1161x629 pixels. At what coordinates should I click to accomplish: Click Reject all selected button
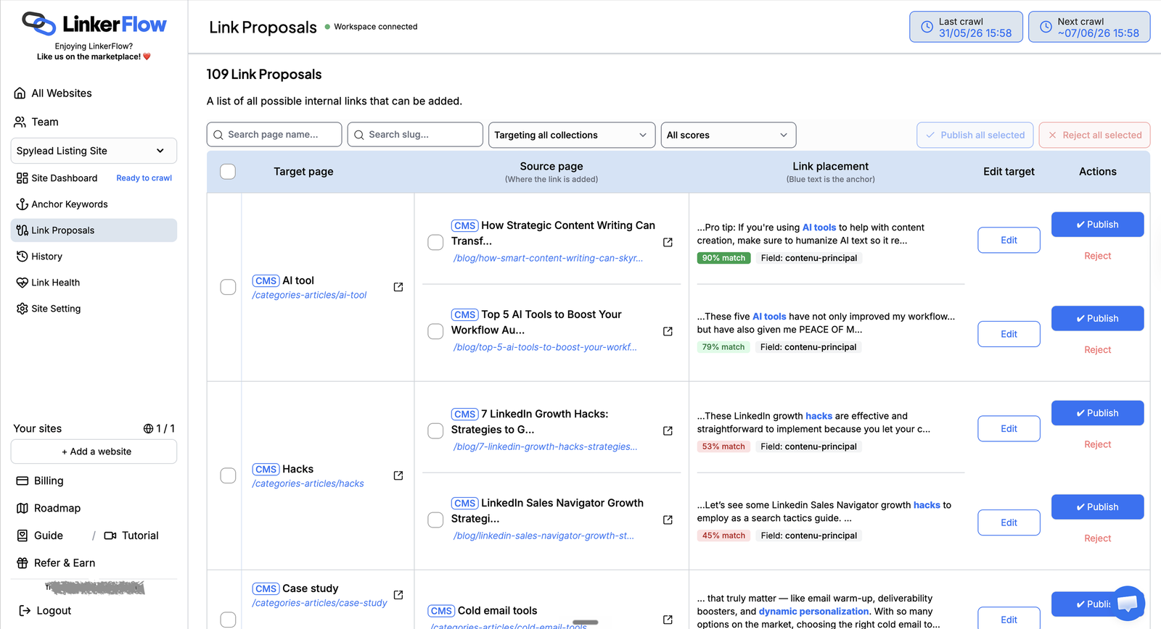click(x=1095, y=135)
